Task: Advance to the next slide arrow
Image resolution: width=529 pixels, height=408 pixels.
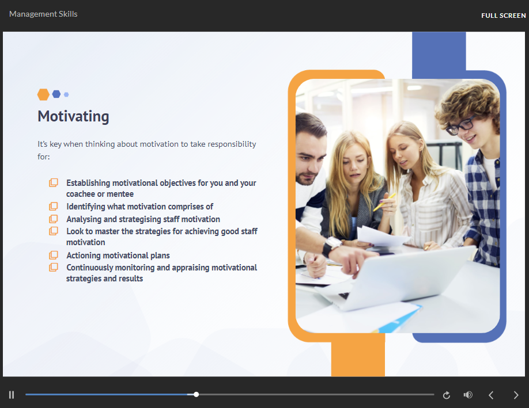Action: click(516, 395)
